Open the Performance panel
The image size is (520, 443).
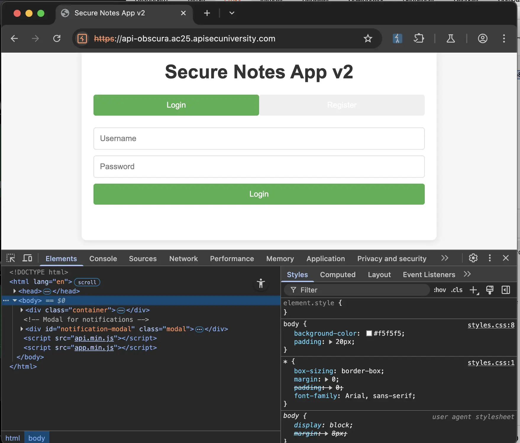point(232,258)
